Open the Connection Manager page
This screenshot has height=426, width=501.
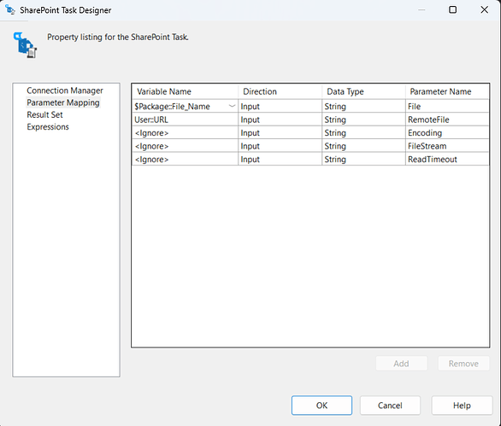65,90
